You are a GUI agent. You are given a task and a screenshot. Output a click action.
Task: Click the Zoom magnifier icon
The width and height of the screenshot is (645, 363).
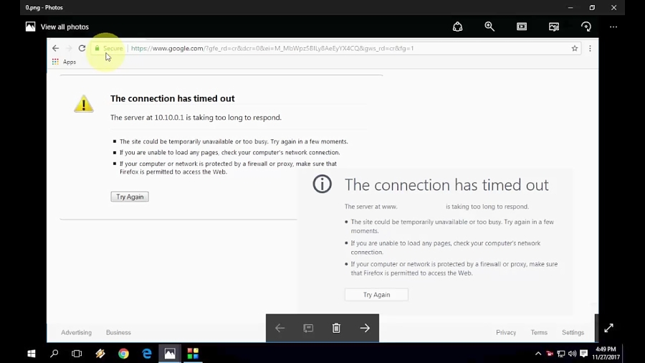(x=489, y=27)
